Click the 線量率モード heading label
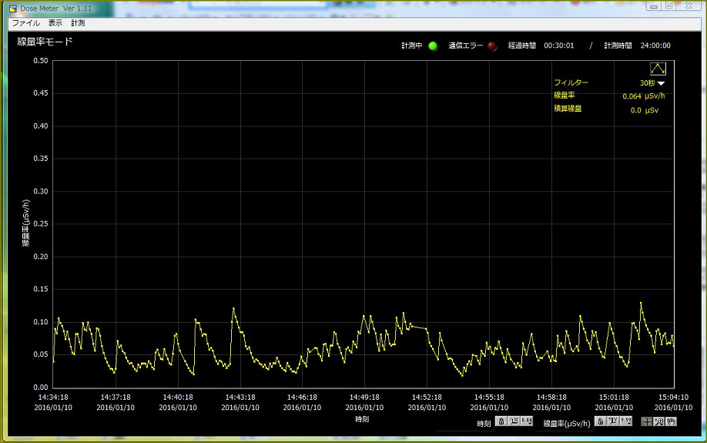707x443 pixels. point(45,42)
